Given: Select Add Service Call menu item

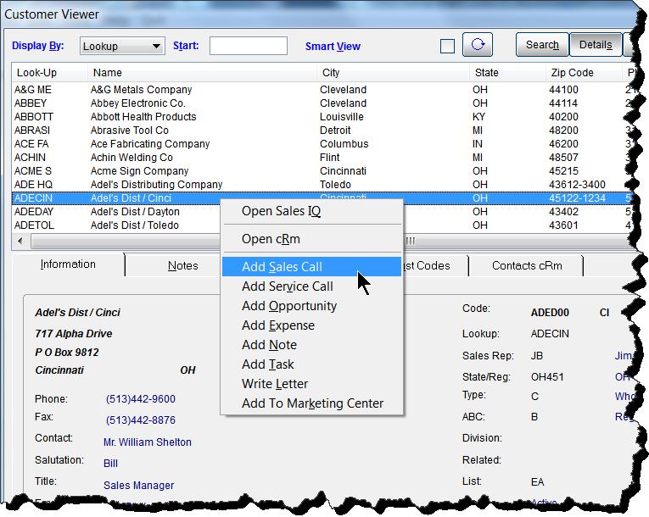Looking at the screenshot, I should tap(312, 286).
